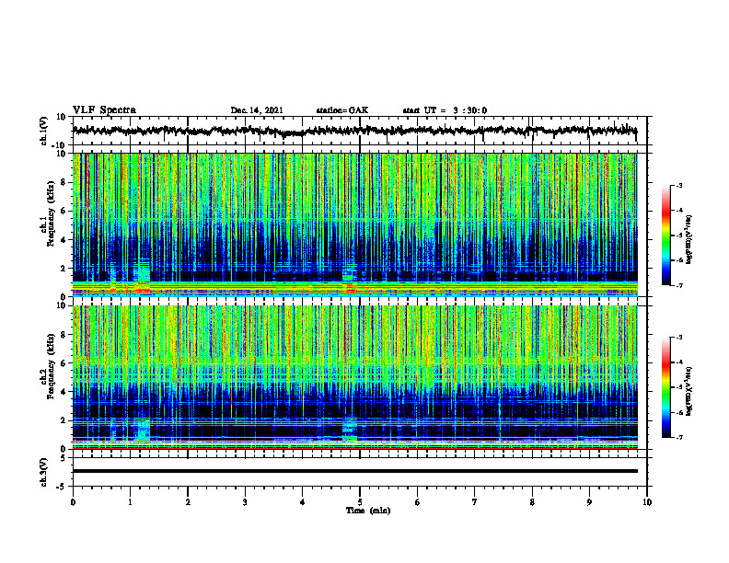This screenshot has width=729, height=563.
Task: Click time axis tick label '5'
Action: 360,502
